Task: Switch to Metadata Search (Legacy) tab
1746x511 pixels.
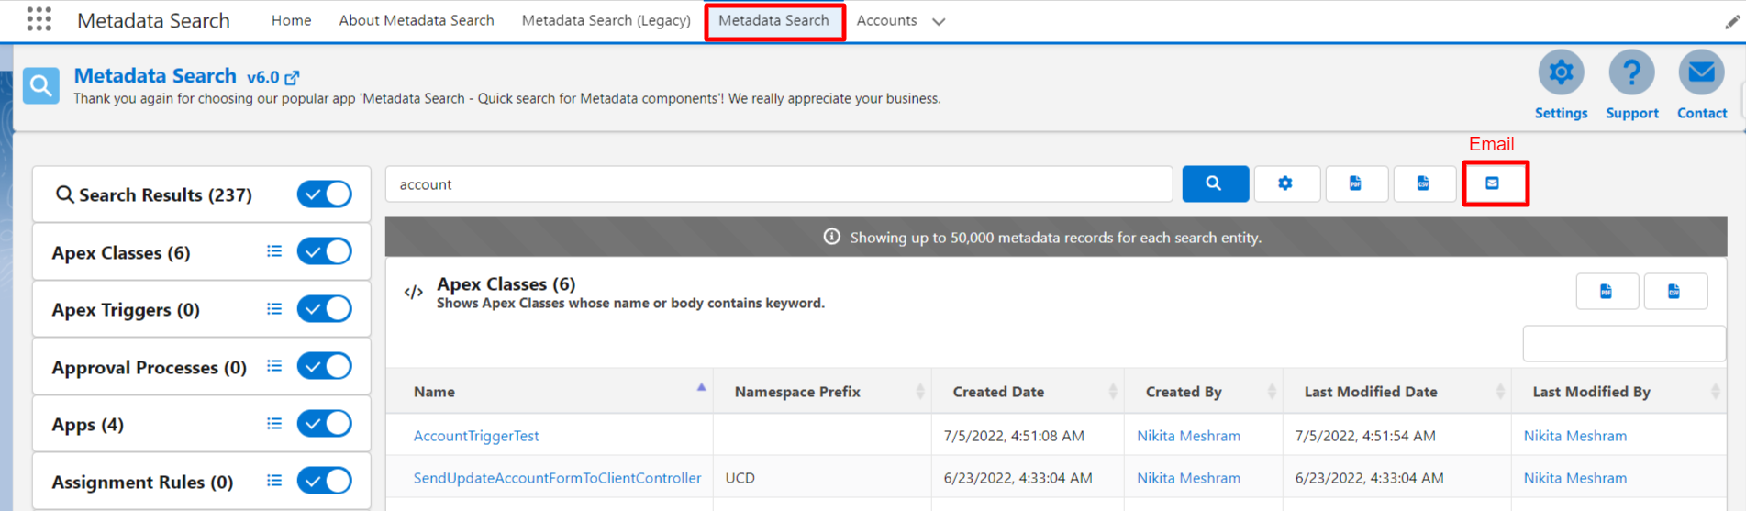Action: coord(606,20)
